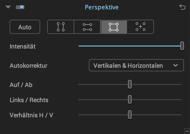Click the Perspektive panel title
190x134 pixels.
coord(102,7)
